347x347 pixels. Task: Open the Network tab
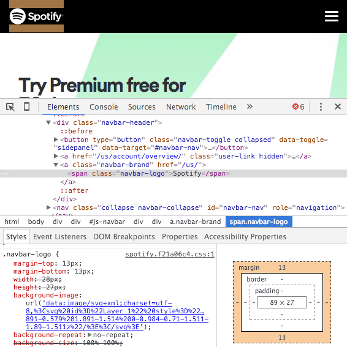tap(181, 107)
